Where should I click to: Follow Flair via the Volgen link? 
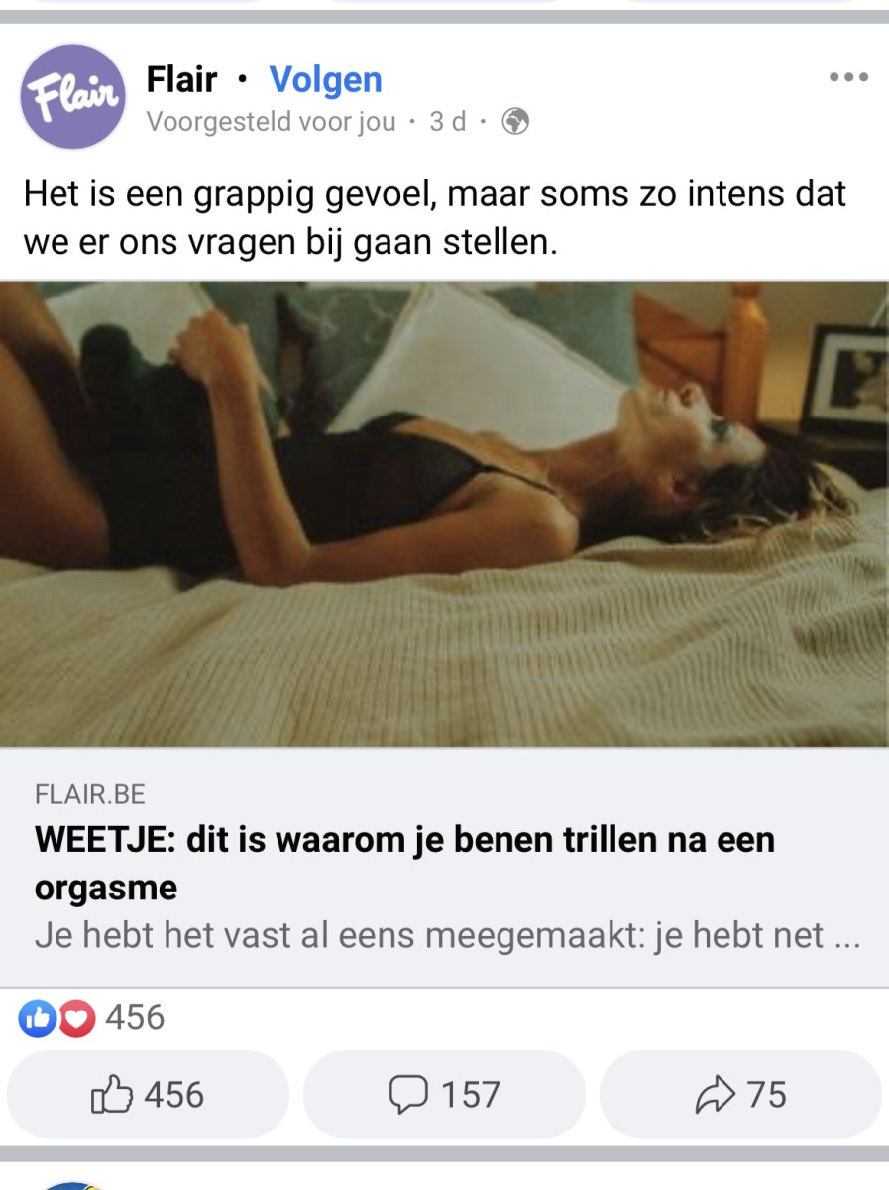pos(326,79)
